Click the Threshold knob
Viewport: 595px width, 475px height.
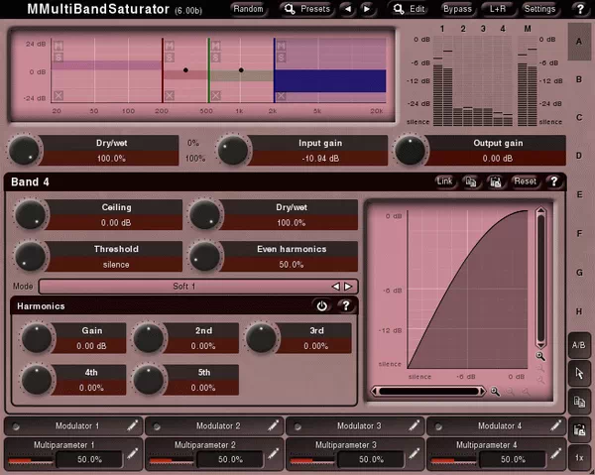tap(30, 257)
